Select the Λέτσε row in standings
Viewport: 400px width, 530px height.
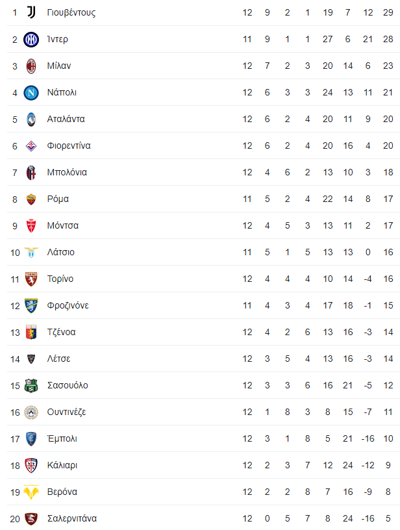click(x=203, y=359)
